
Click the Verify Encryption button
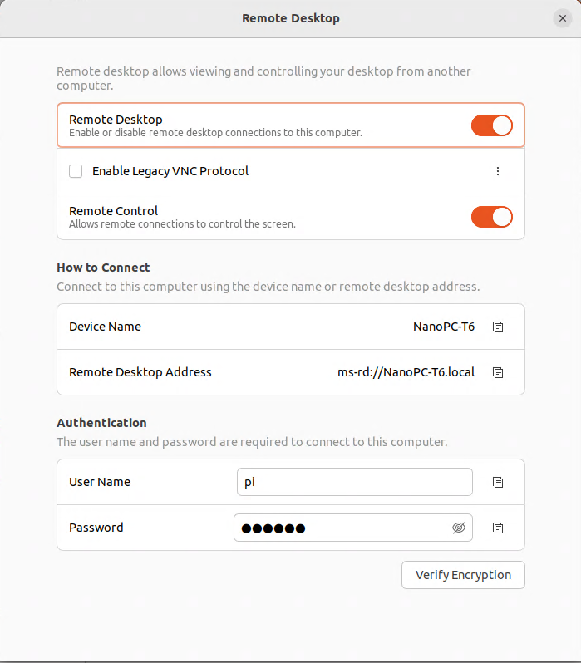[463, 575]
